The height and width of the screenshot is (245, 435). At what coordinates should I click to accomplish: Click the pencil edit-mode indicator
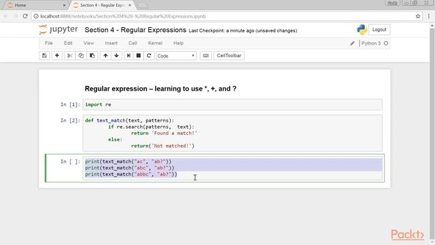pyautogui.click(x=352, y=44)
